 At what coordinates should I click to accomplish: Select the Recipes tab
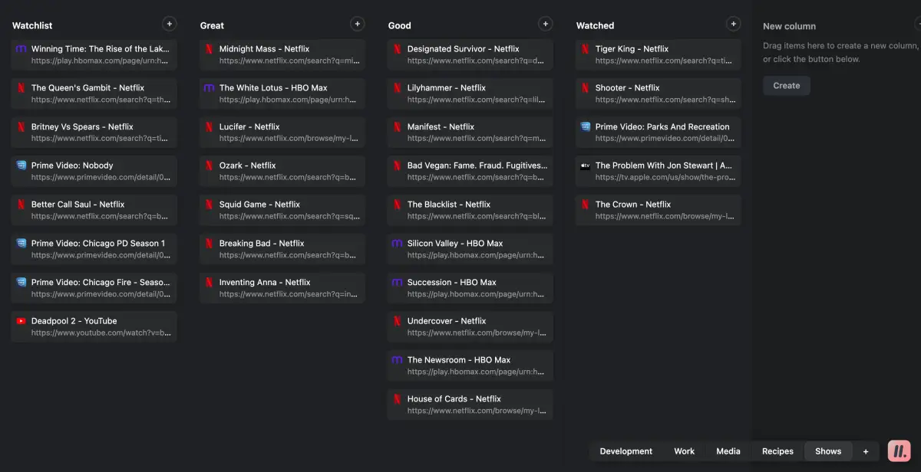[777, 451]
